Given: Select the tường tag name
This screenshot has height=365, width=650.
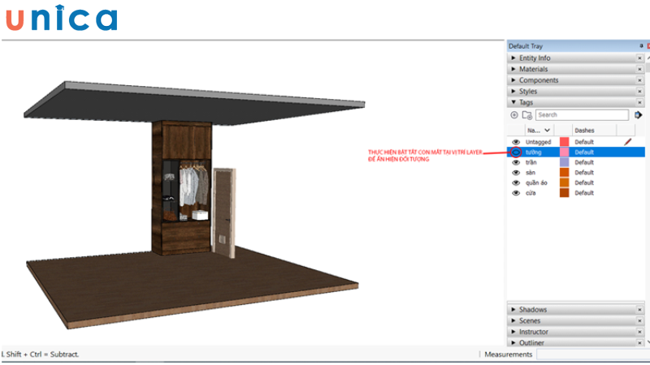Looking at the screenshot, I should point(534,152).
